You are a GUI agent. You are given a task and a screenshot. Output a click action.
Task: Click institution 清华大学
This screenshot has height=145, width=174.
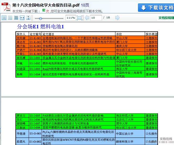click(122, 123)
